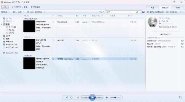Open 画像 in the sidebar
The image size is (185, 102).
[6, 39]
